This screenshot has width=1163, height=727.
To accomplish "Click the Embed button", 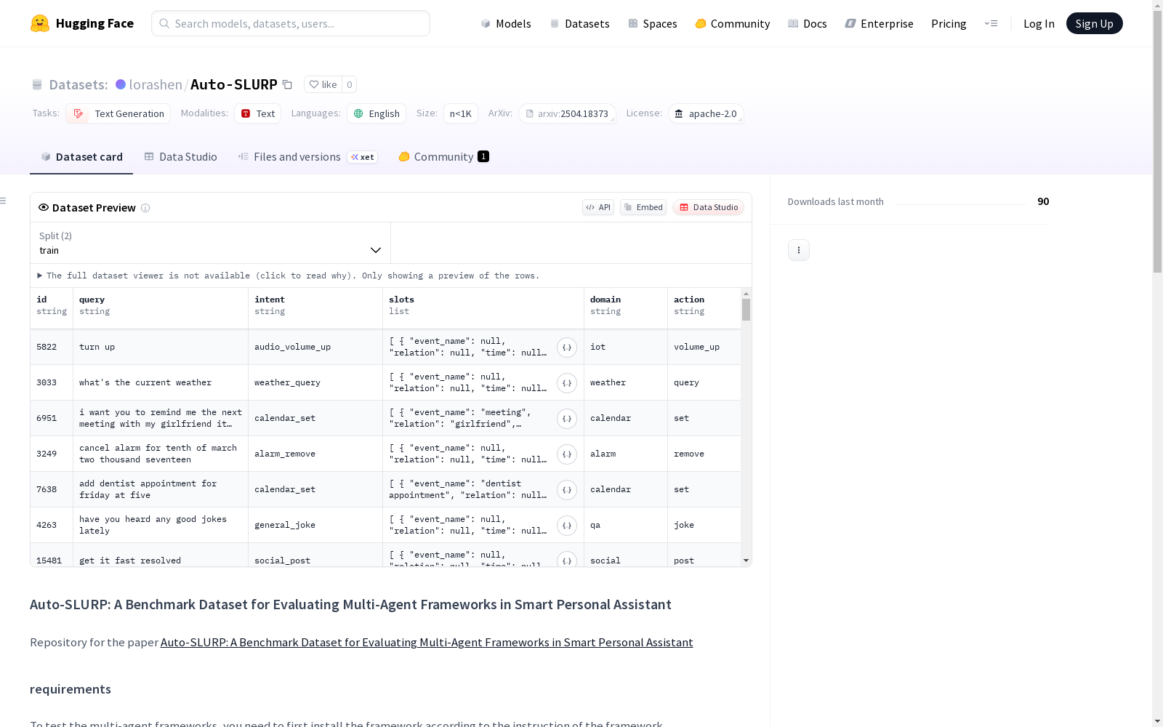I will click(643, 207).
